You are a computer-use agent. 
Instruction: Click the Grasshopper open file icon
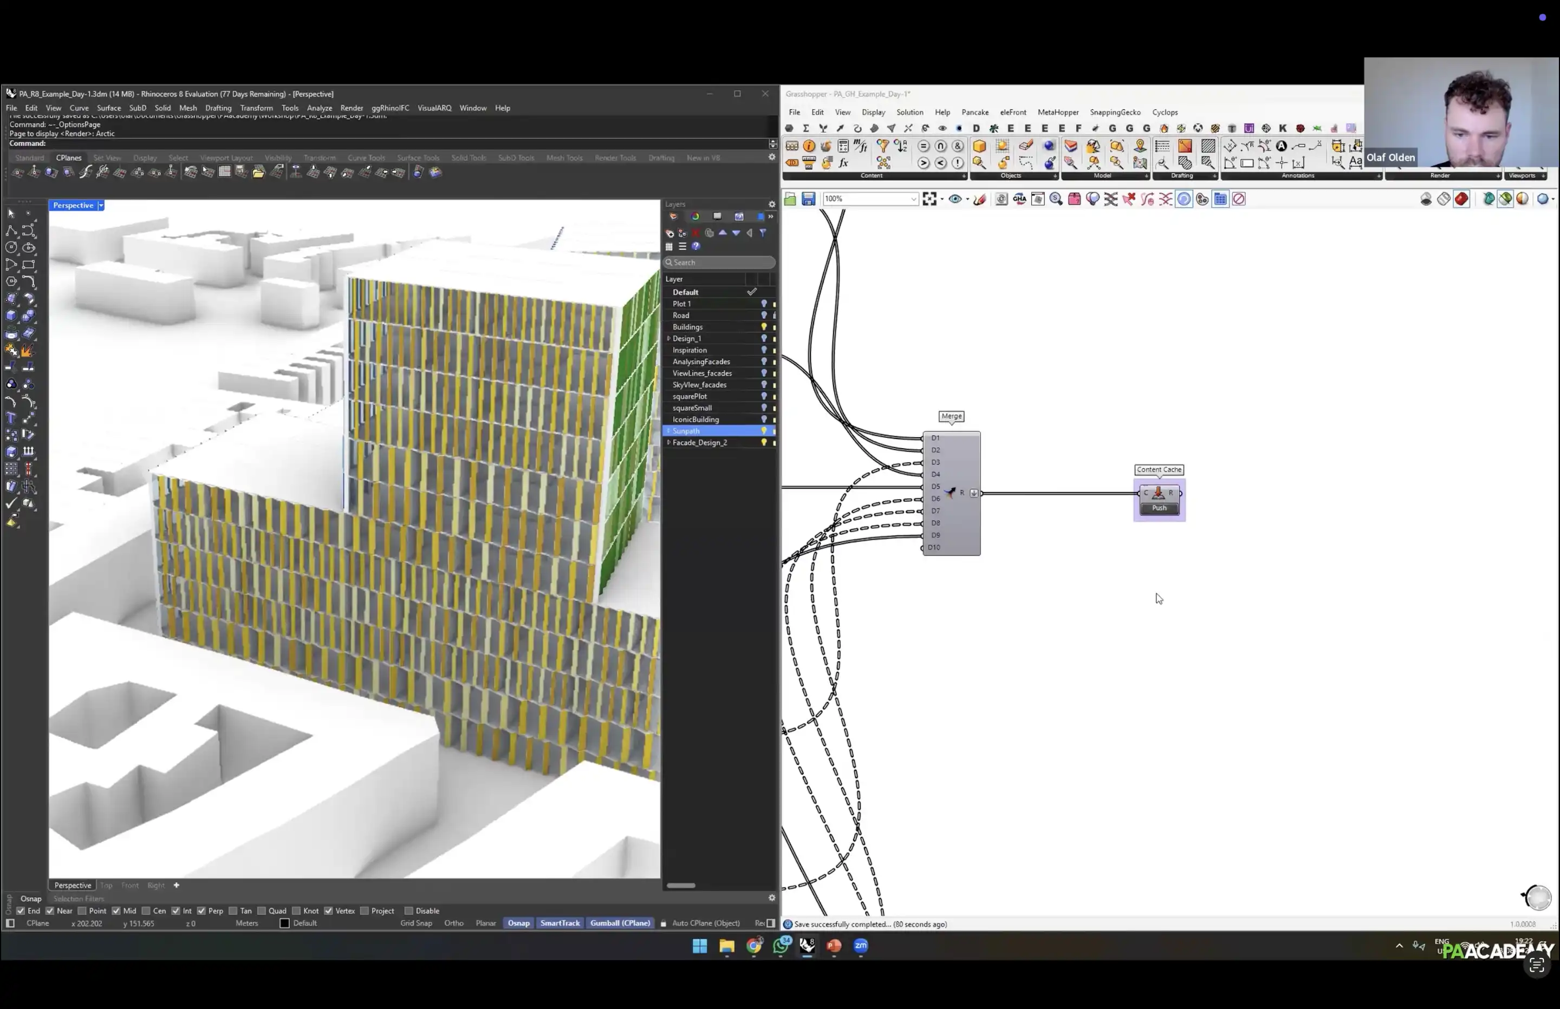coord(790,199)
